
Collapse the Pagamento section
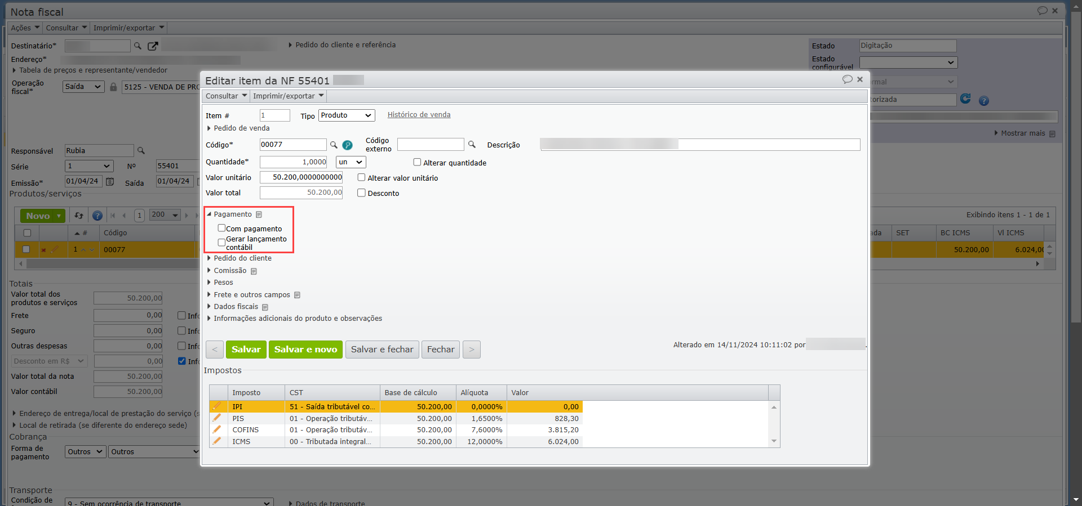[229, 214]
